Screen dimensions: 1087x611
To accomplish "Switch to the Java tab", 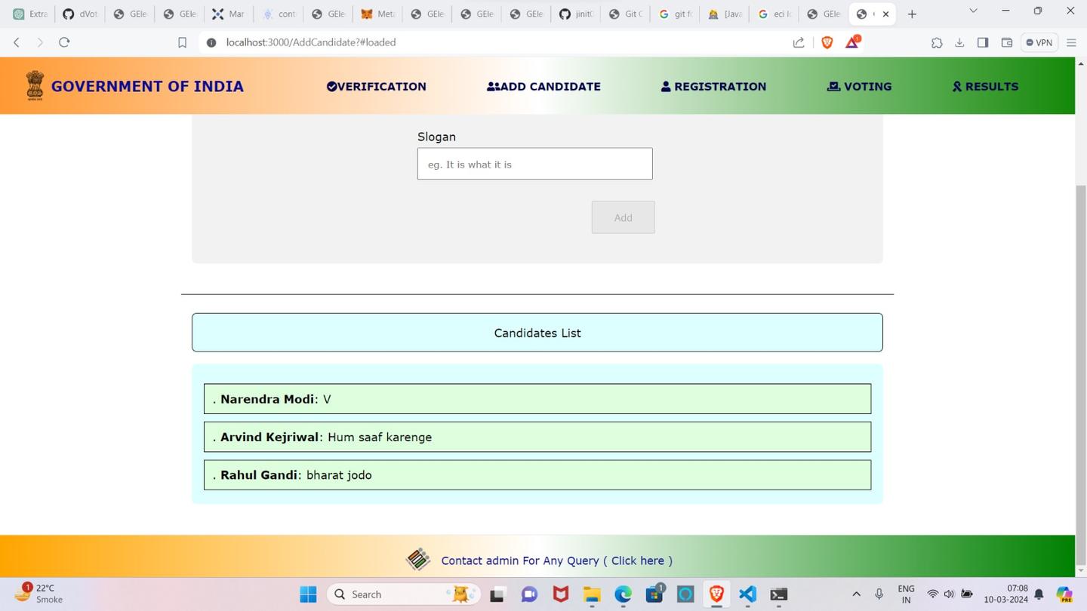I will [725, 14].
